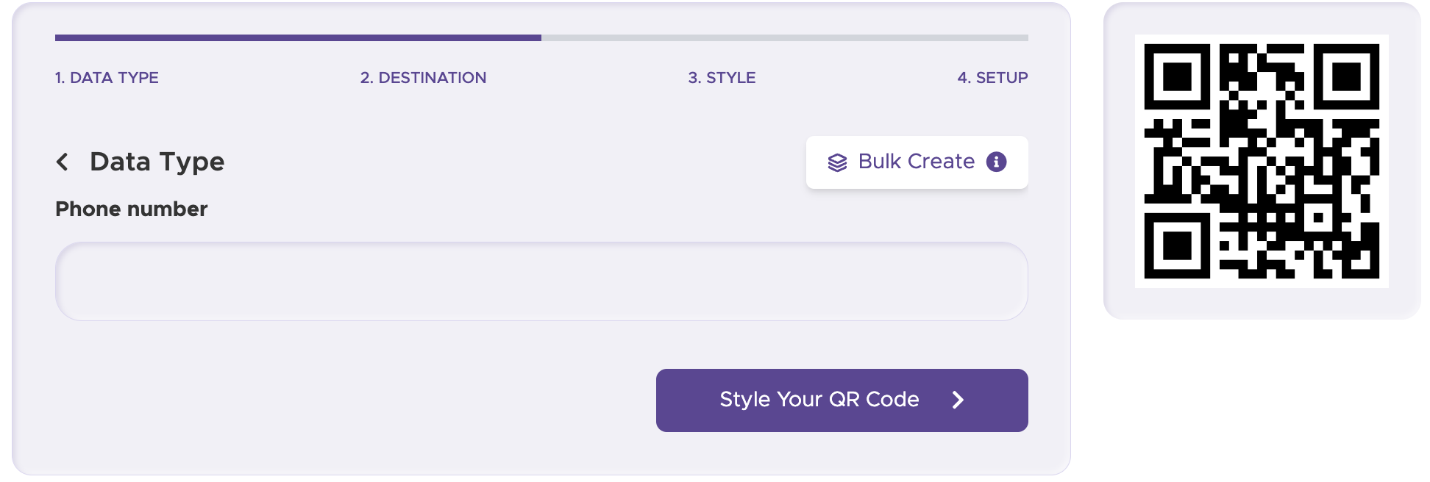The width and height of the screenshot is (1430, 482).
Task: Click the Phone number field label
Action: point(132,209)
